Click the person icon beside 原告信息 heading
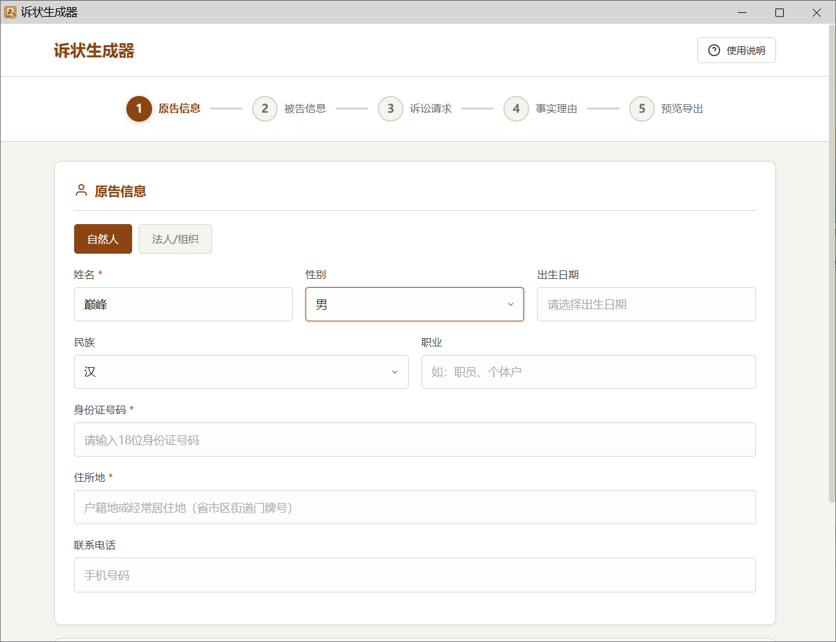836x642 pixels. point(81,191)
